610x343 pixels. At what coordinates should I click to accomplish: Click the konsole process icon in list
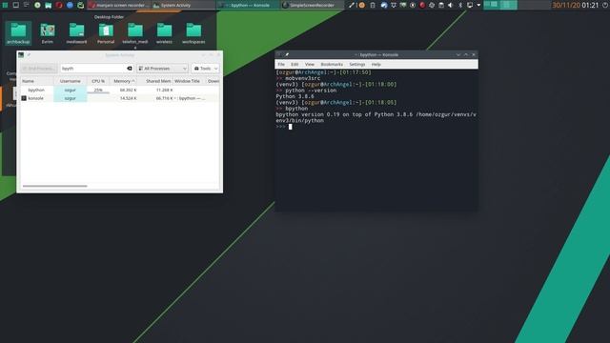pyautogui.click(x=24, y=98)
